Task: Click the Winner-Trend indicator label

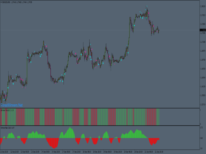Action: click(7, 110)
